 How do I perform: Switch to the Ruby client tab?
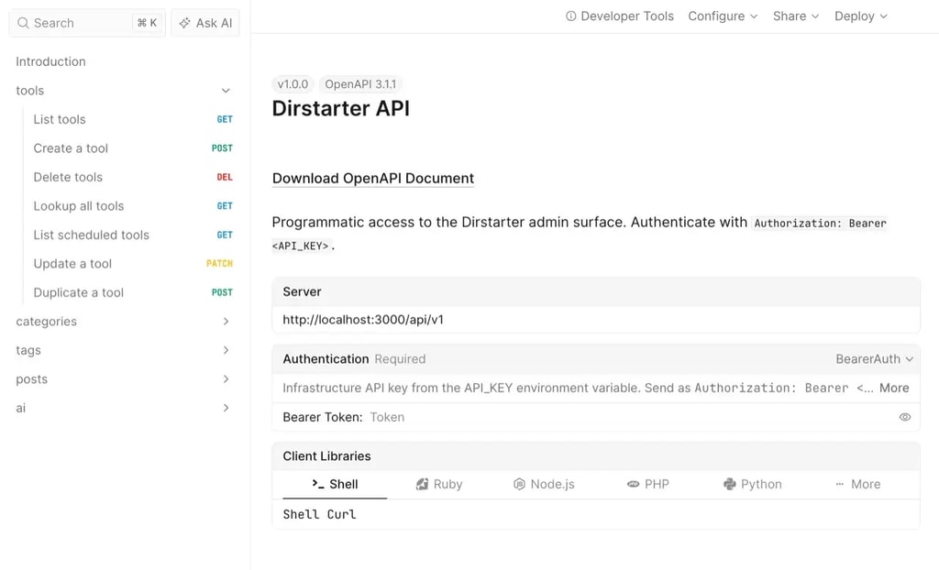tap(439, 484)
